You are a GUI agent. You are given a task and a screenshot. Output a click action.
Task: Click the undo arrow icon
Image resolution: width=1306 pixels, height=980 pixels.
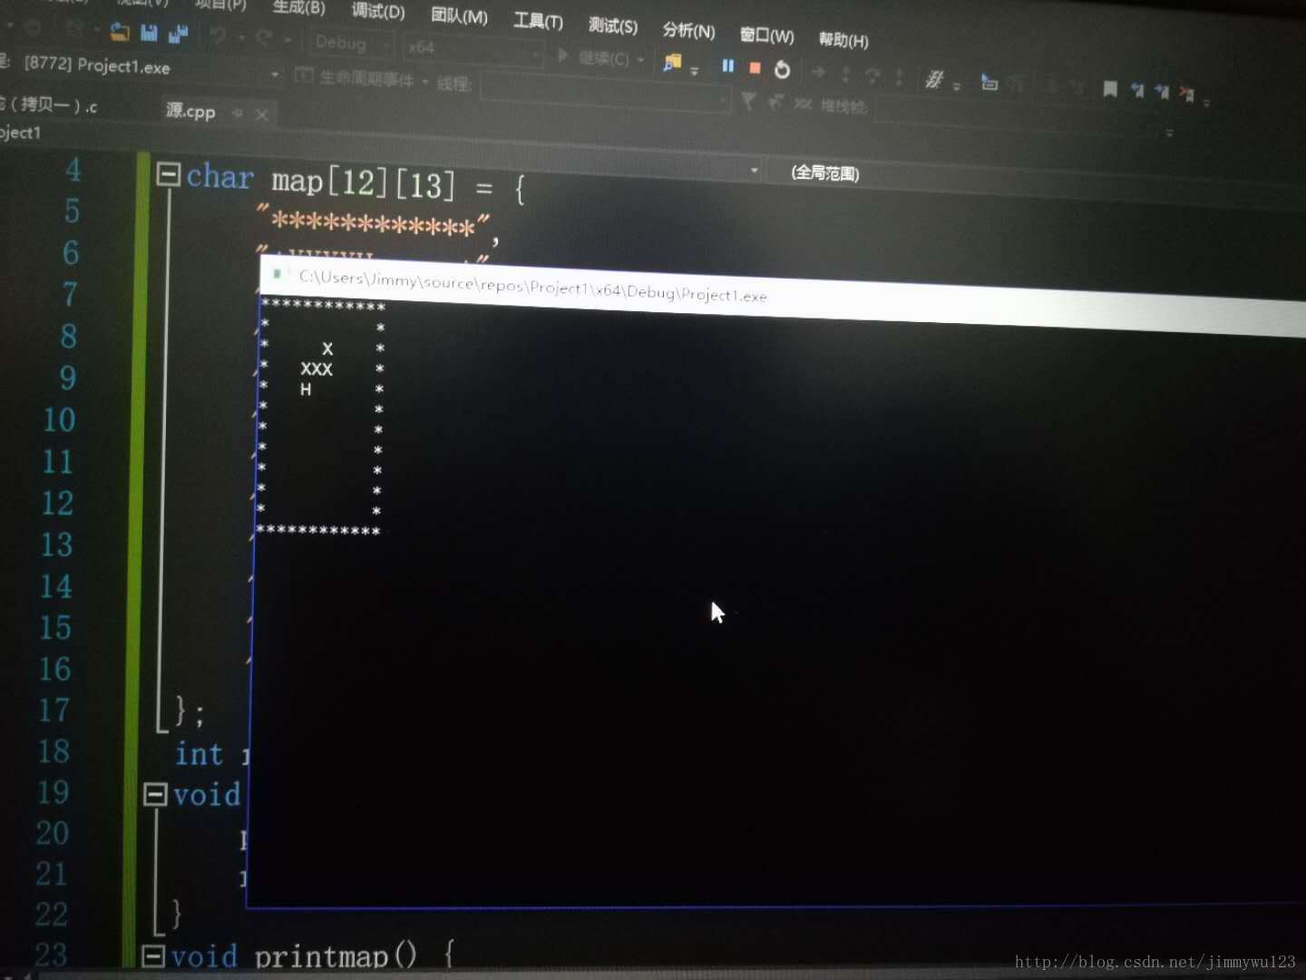pyautogui.click(x=218, y=36)
